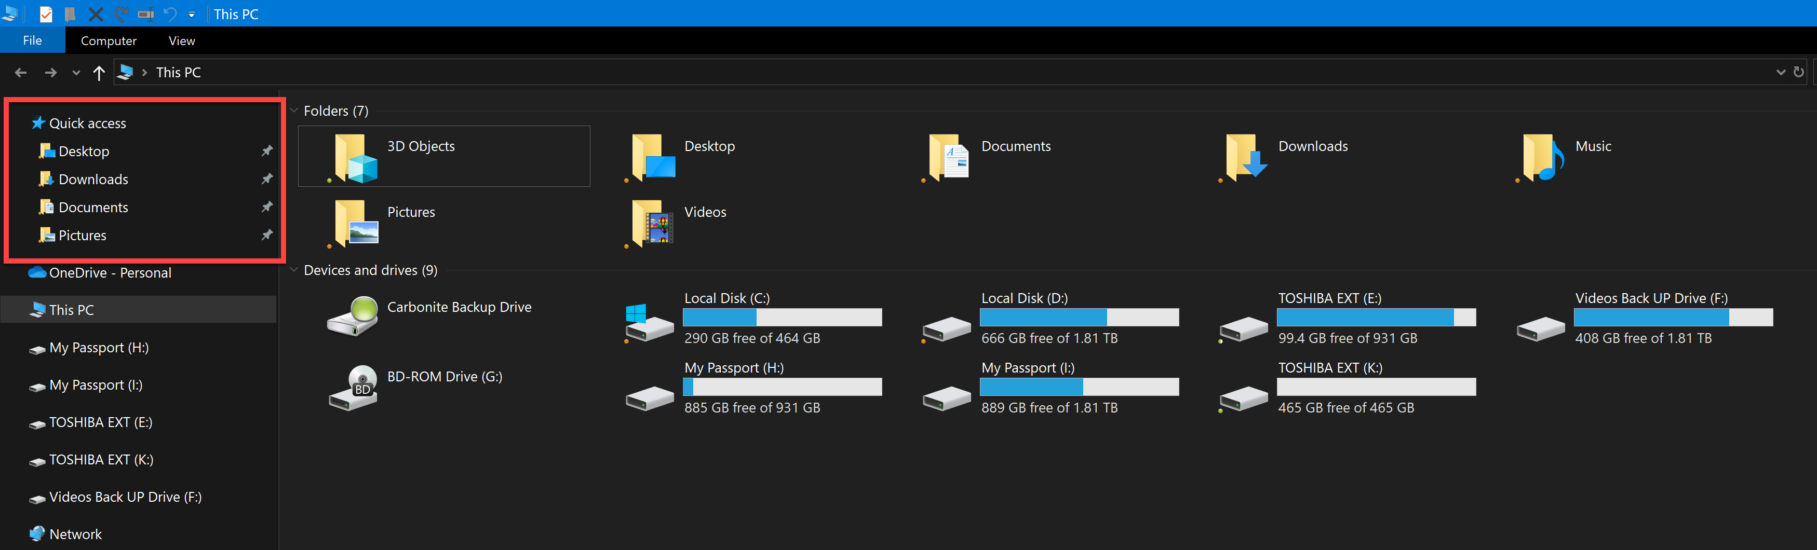Collapse the Folders (7) group
Screen dimensions: 1817x550
coord(294,111)
